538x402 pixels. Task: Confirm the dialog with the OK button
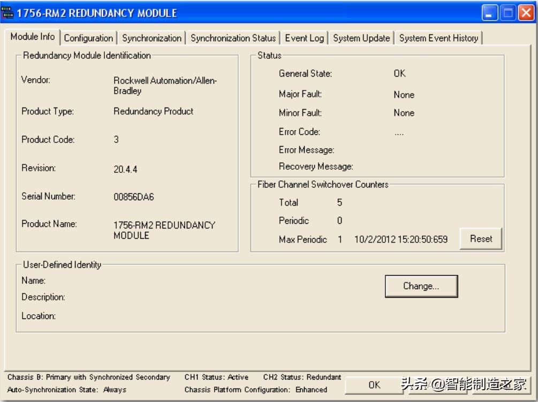375,385
